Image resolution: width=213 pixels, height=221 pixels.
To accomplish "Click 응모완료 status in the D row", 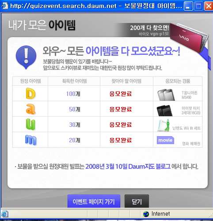I will [121, 94].
